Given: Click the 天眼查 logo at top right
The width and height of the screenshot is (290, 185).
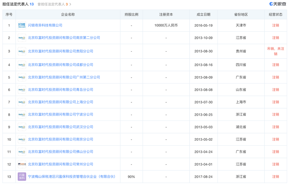Looking at the screenshot, I should click(x=278, y=4).
